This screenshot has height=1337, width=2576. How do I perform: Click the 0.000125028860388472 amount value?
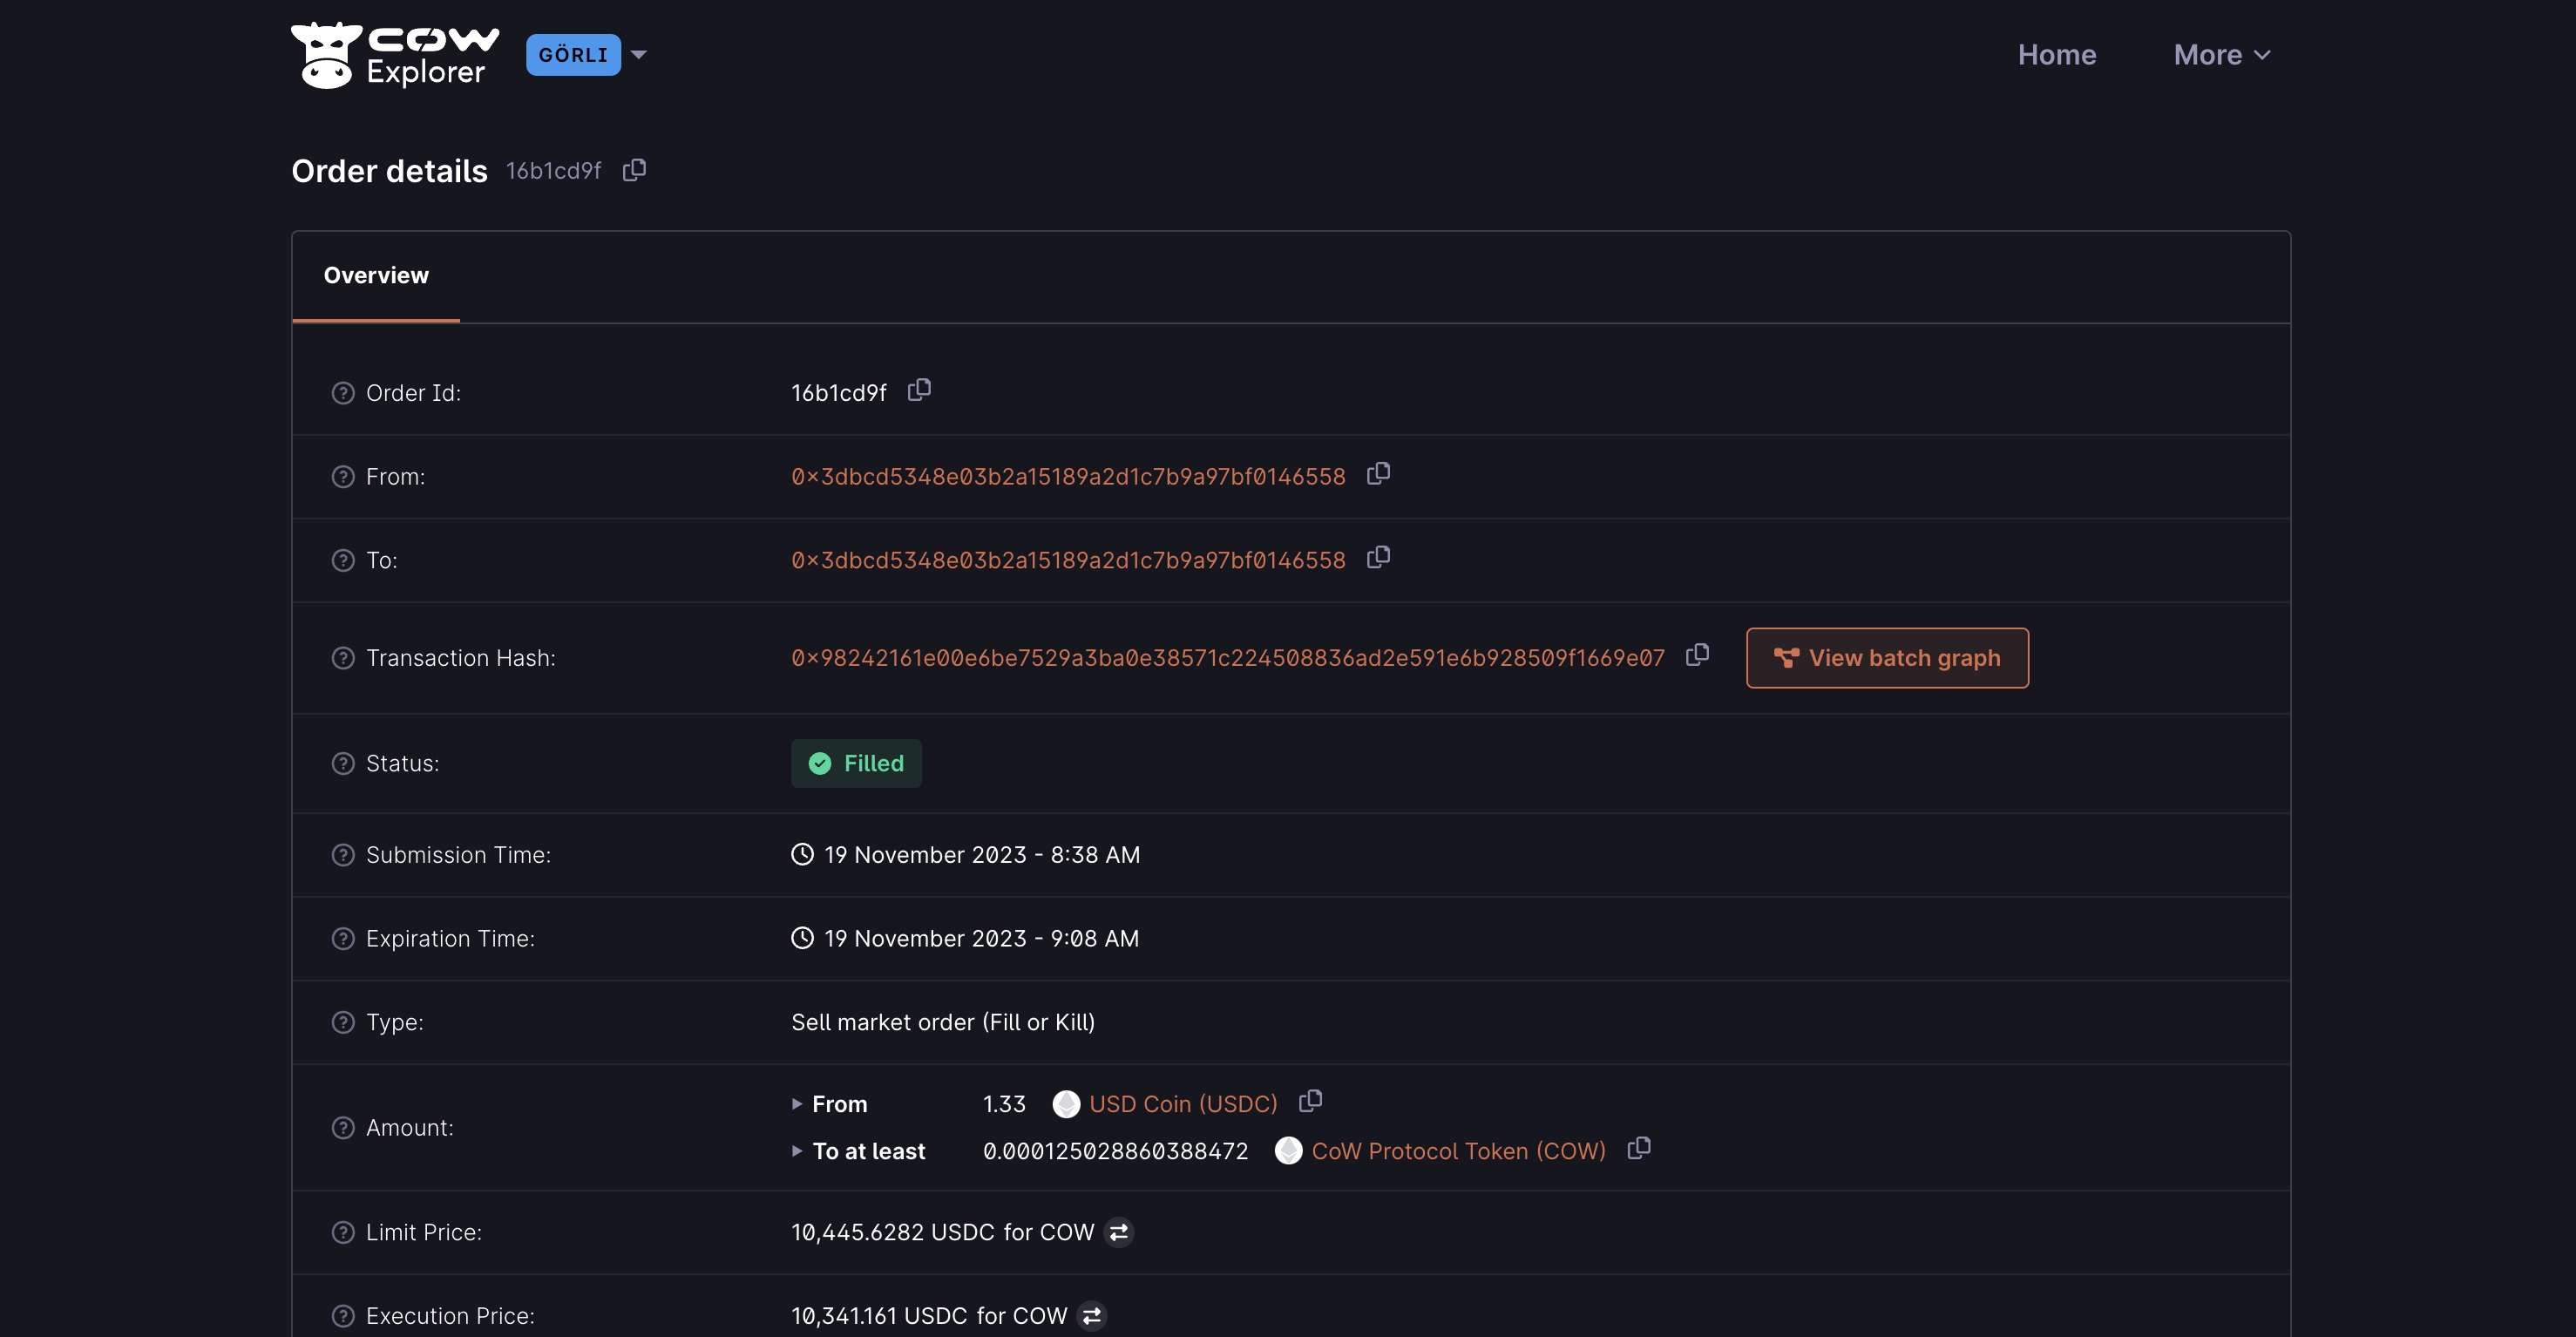(1115, 1151)
